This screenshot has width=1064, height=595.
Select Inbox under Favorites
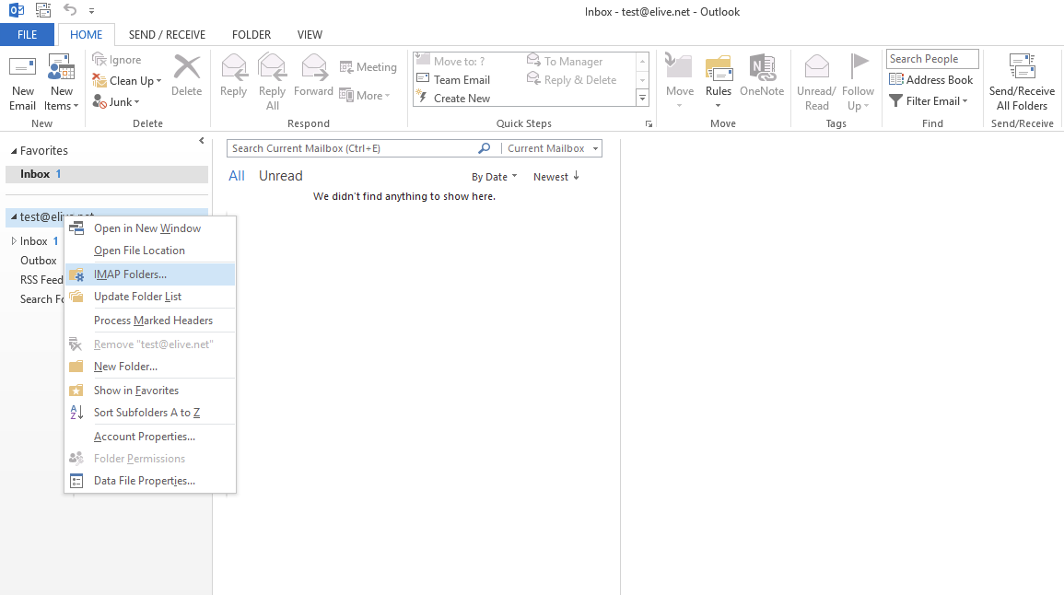tap(107, 174)
